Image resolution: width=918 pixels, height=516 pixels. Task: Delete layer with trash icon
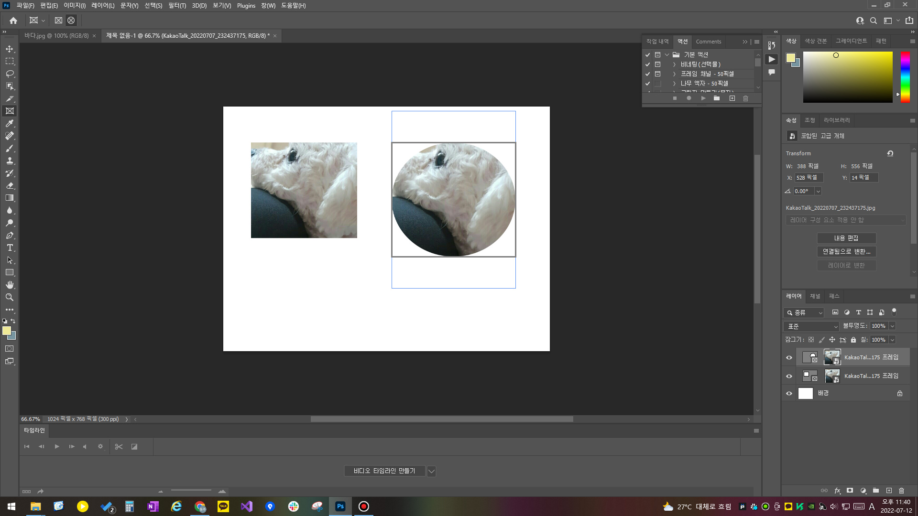901,491
